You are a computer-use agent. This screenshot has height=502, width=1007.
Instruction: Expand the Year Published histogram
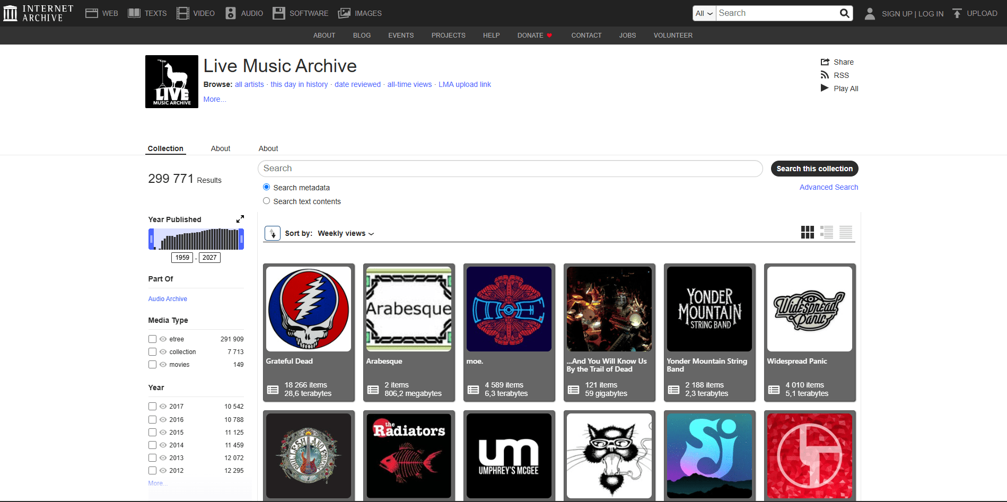pos(240,219)
